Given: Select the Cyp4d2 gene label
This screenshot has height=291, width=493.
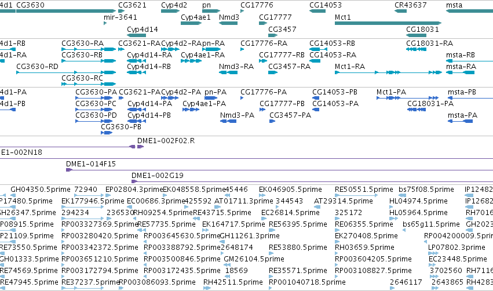Looking at the screenshot, I should click(x=174, y=5).
